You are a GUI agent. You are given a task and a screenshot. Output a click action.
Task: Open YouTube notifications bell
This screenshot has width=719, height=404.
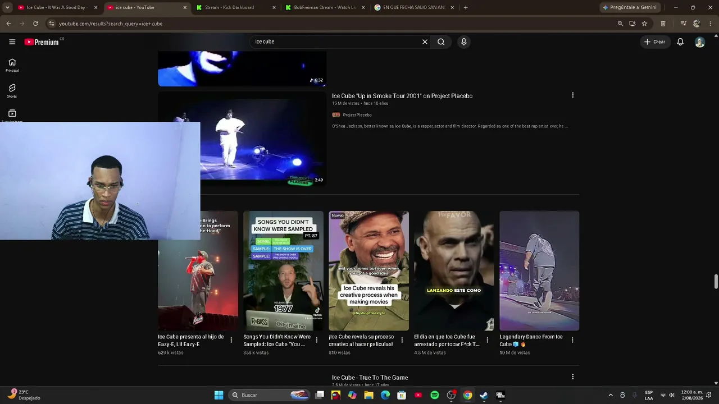pos(680,42)
